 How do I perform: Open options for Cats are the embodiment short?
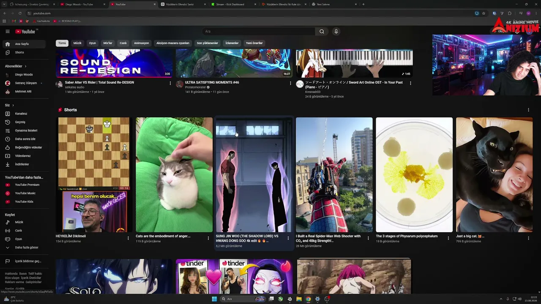pos(208,238)
